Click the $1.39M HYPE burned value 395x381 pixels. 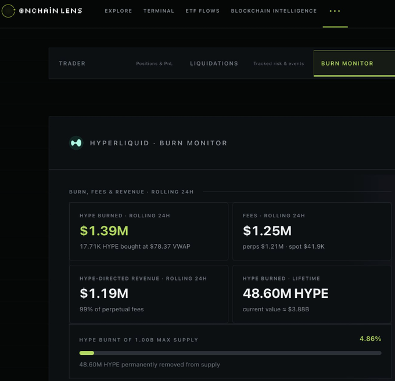click(104, 231)
